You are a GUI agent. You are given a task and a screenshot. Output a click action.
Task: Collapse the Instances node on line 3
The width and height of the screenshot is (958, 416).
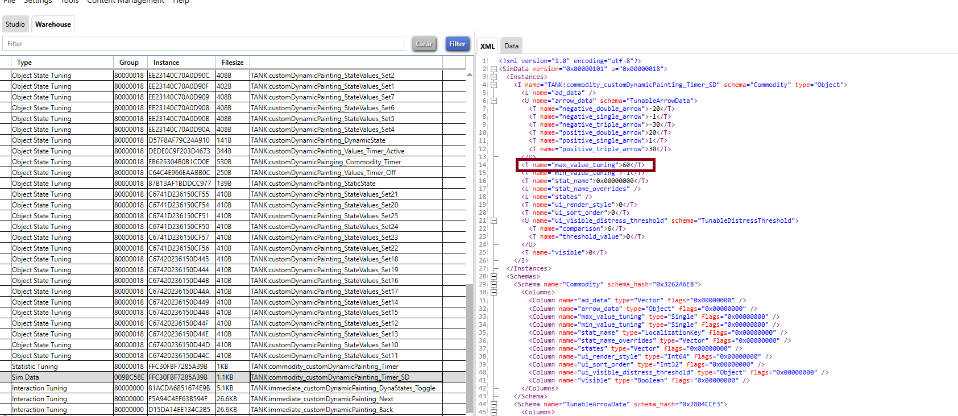494,77
